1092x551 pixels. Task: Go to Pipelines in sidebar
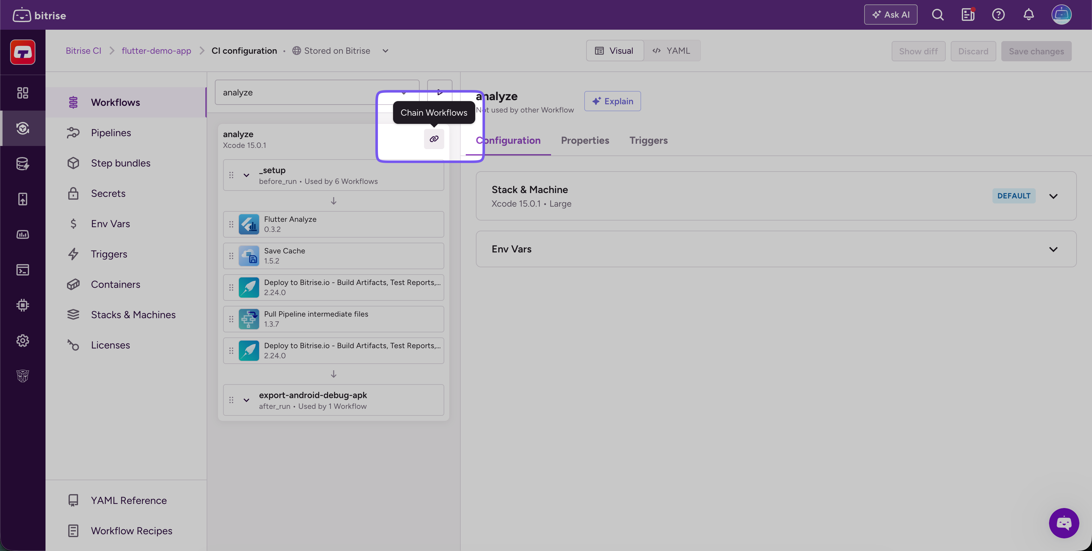(x=126, y=133)
